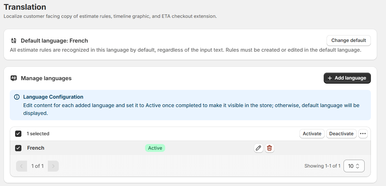Click the previous page chevron arrow
This screenshot has width=386, height=186.
tap(21, 166)
